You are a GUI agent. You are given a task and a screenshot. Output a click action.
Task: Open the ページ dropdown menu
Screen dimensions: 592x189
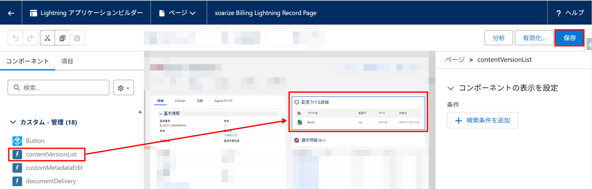tap(178, 13)
